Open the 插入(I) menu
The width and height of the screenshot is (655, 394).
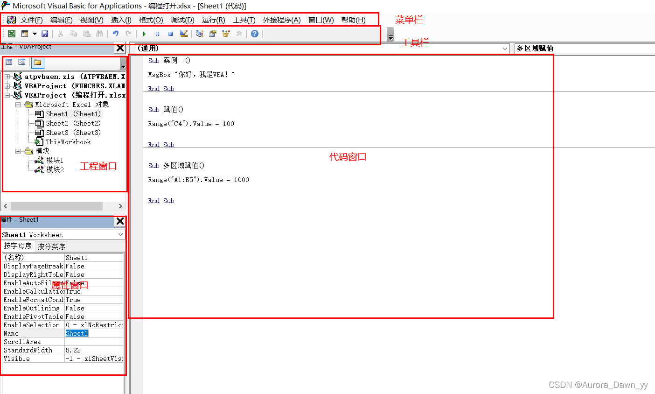pos(121,20)
